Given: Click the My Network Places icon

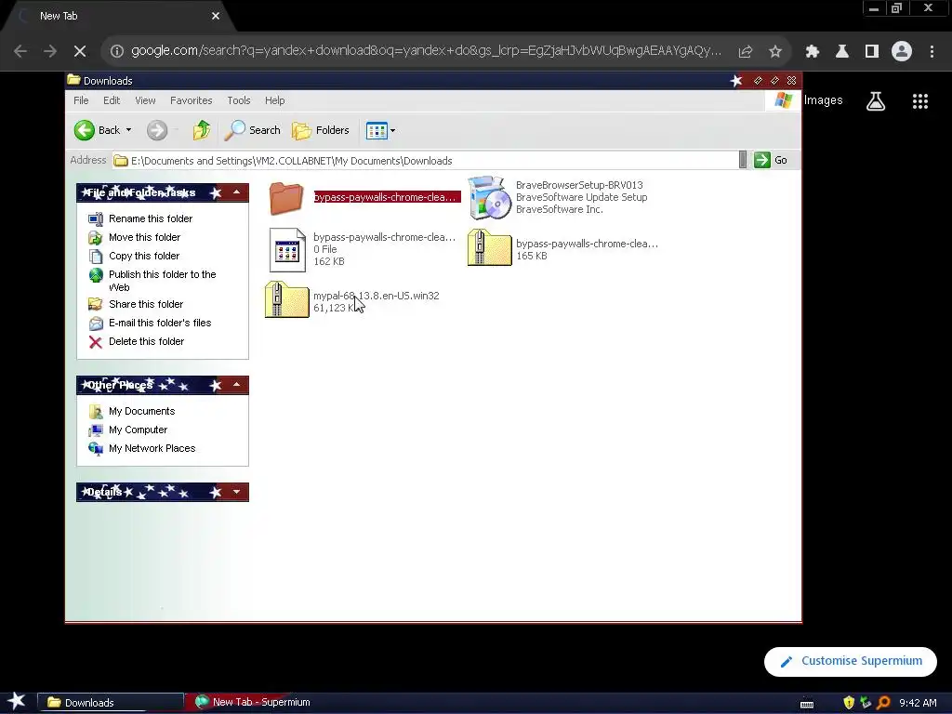Looking at the screenshot, I should [x=96, y=449].
